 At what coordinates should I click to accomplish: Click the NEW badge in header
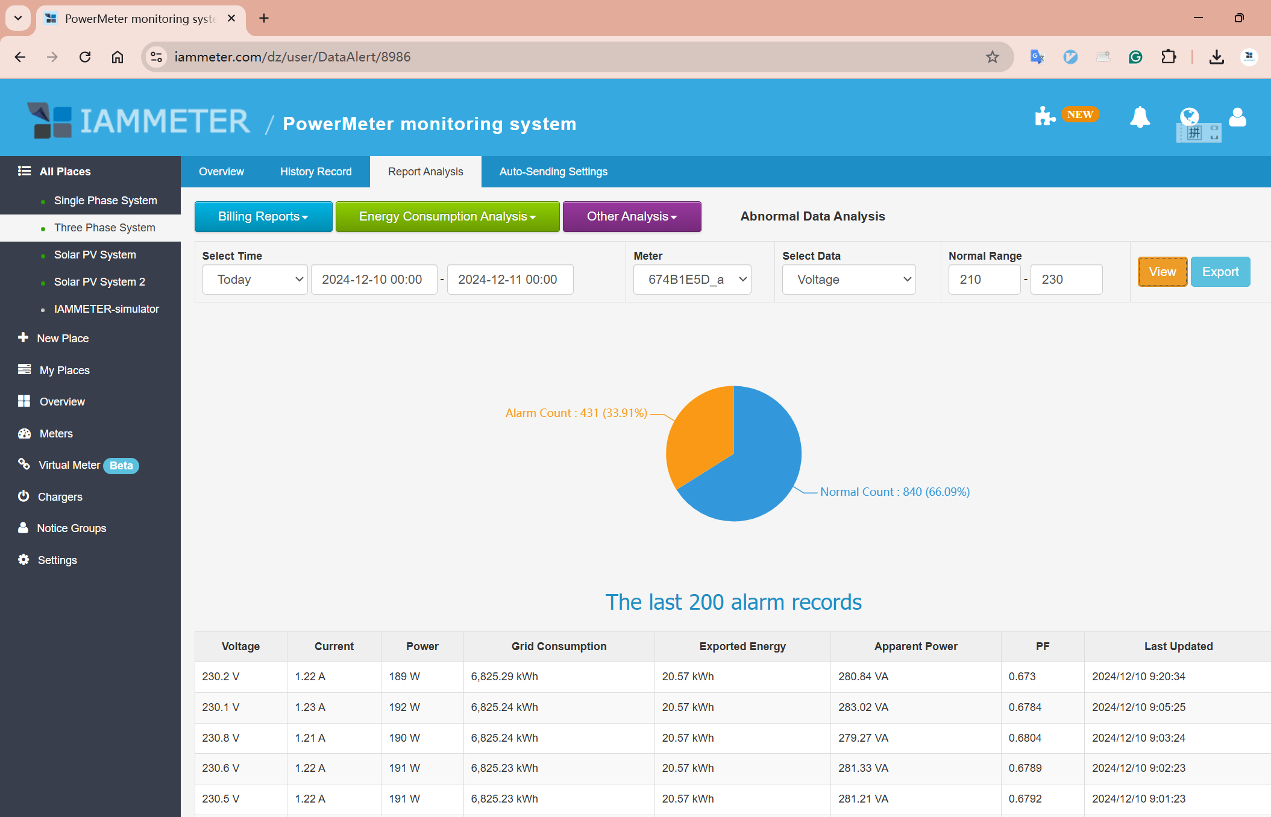[x=1080, y=114]
